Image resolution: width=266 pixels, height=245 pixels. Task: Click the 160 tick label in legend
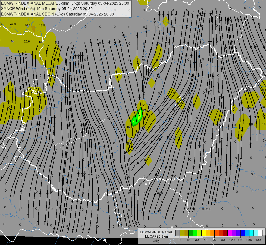point(240,240)
